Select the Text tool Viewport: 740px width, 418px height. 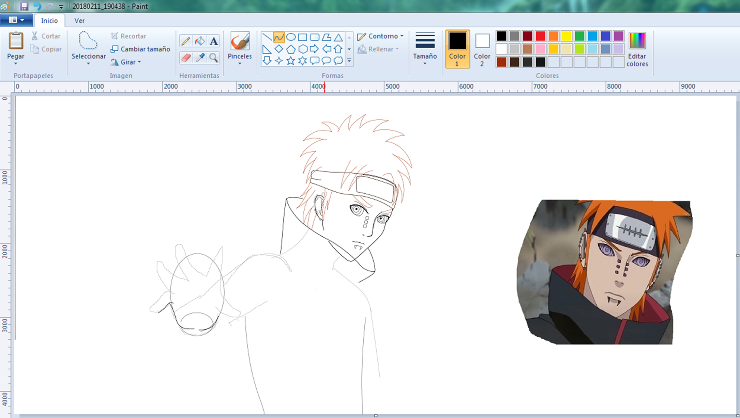pos(214,41)
